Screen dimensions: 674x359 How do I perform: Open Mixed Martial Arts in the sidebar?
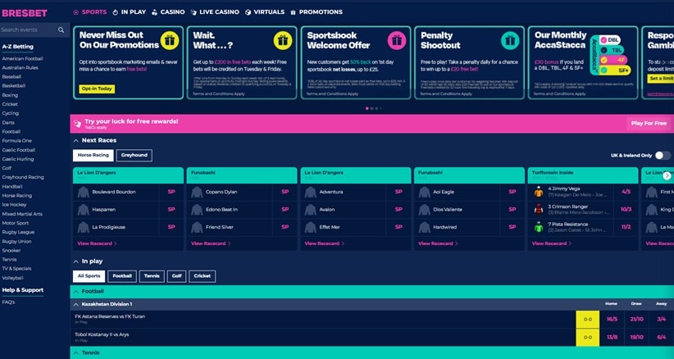tap(22, 214)
